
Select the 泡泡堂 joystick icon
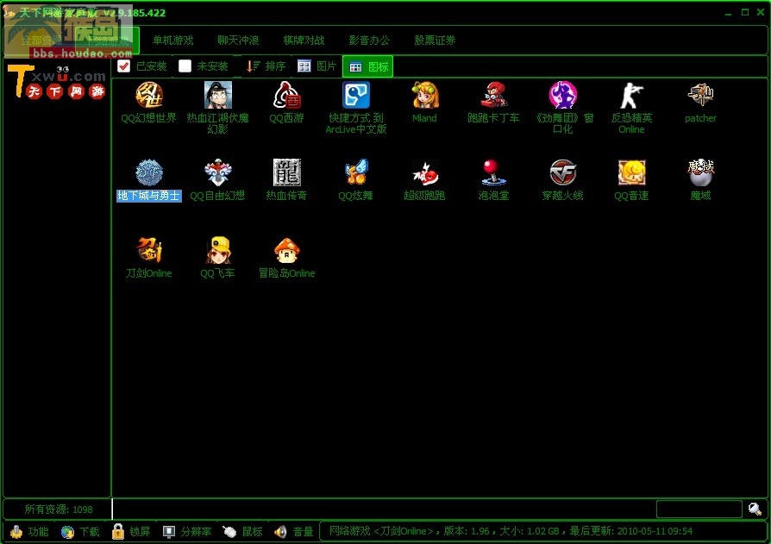[x=493, y=173]
